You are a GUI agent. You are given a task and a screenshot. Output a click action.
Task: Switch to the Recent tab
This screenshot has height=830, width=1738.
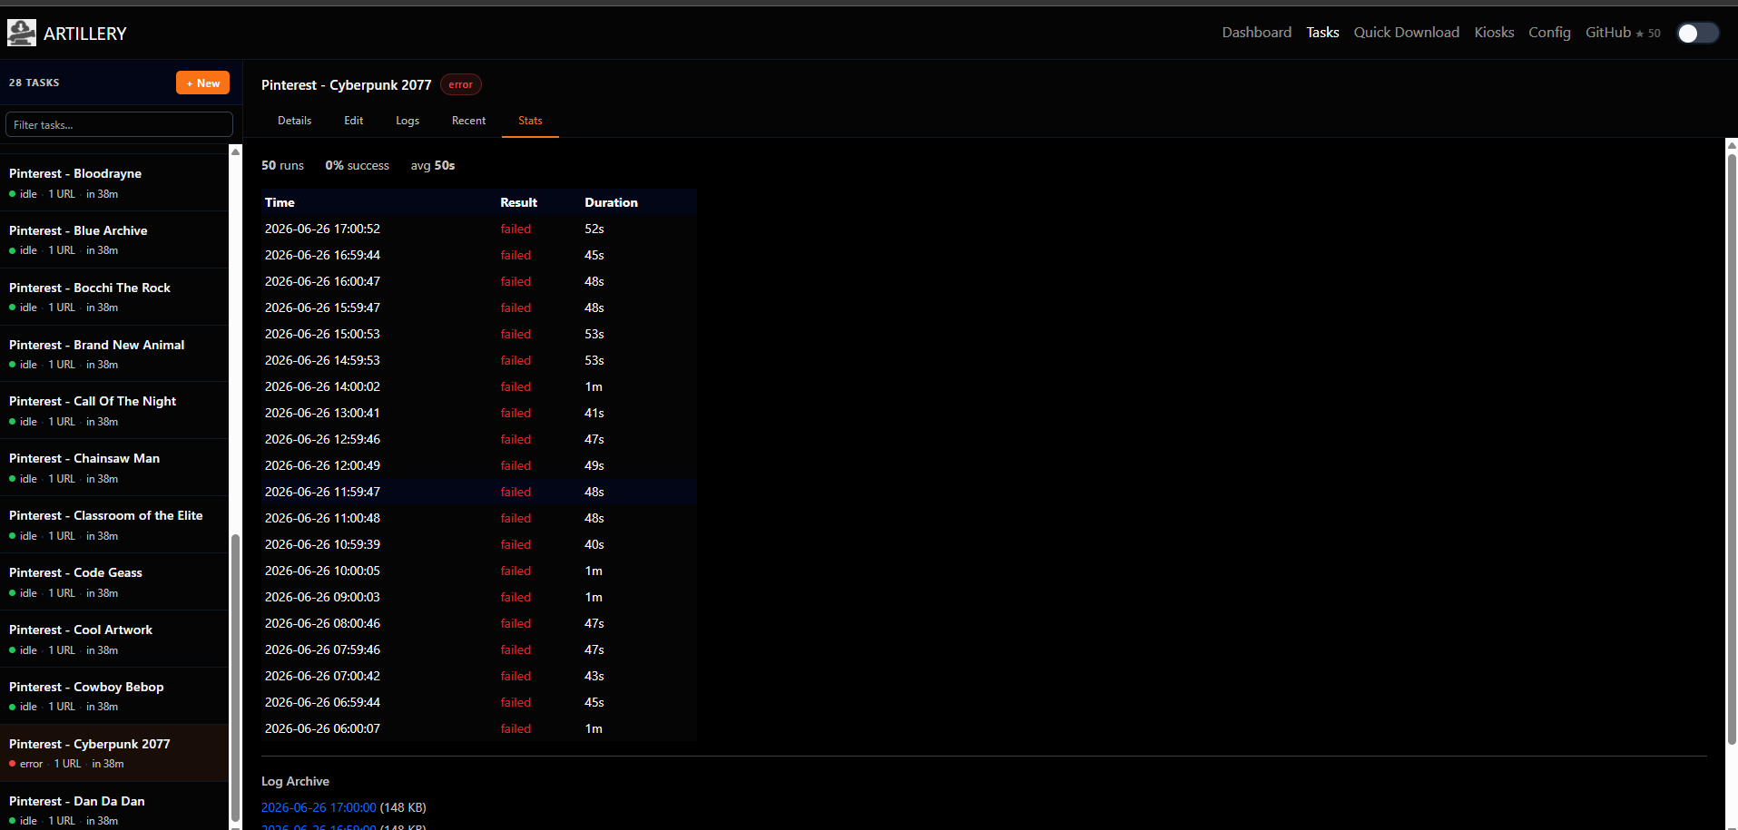pos(468,121)
